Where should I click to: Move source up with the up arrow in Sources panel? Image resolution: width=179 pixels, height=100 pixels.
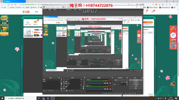[70, 91]
